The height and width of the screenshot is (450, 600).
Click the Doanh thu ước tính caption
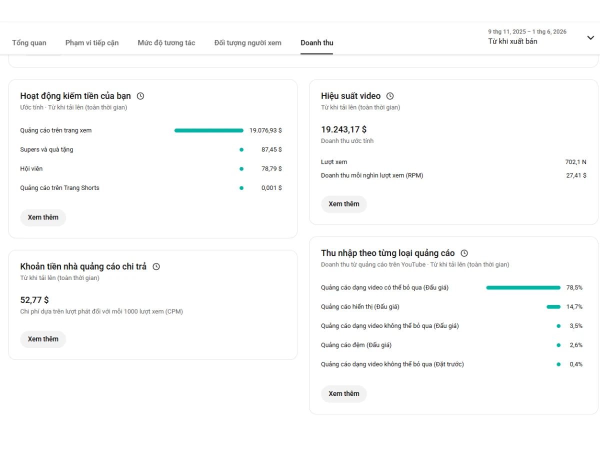(347, 141)
